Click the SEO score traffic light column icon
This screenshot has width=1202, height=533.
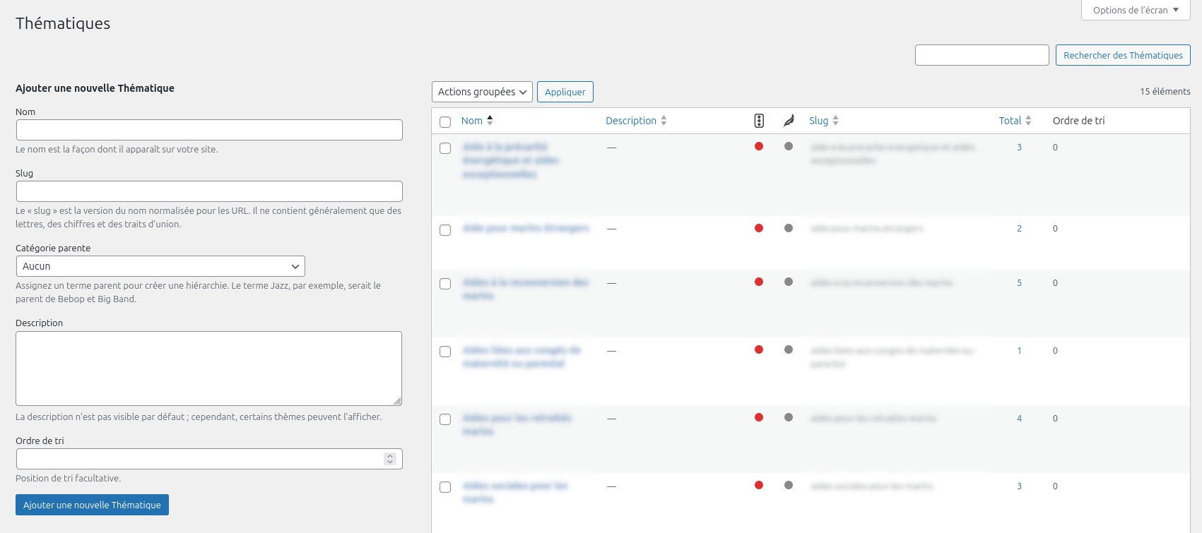(759, 121)
